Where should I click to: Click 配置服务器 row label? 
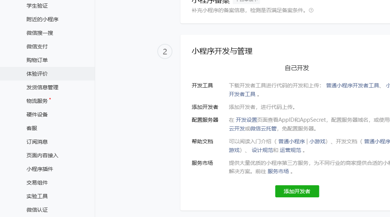tap(205, 120)
